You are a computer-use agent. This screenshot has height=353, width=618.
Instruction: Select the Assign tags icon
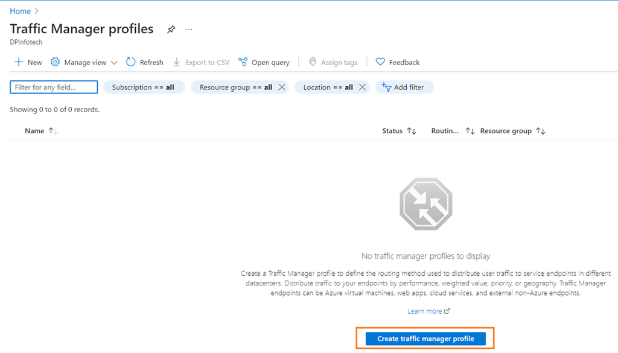click(333, 62)
